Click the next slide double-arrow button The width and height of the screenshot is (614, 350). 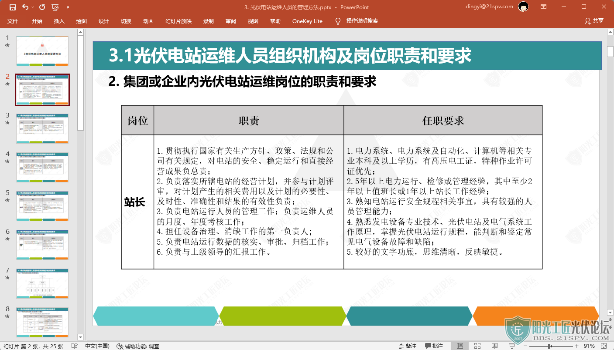click(610, 328)
